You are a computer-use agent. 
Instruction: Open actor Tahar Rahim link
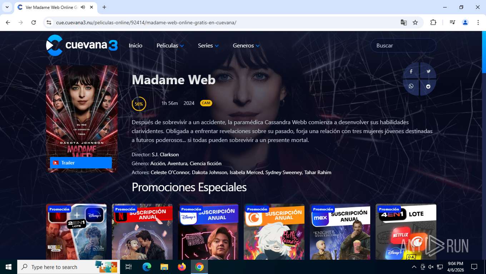point(318,172)
